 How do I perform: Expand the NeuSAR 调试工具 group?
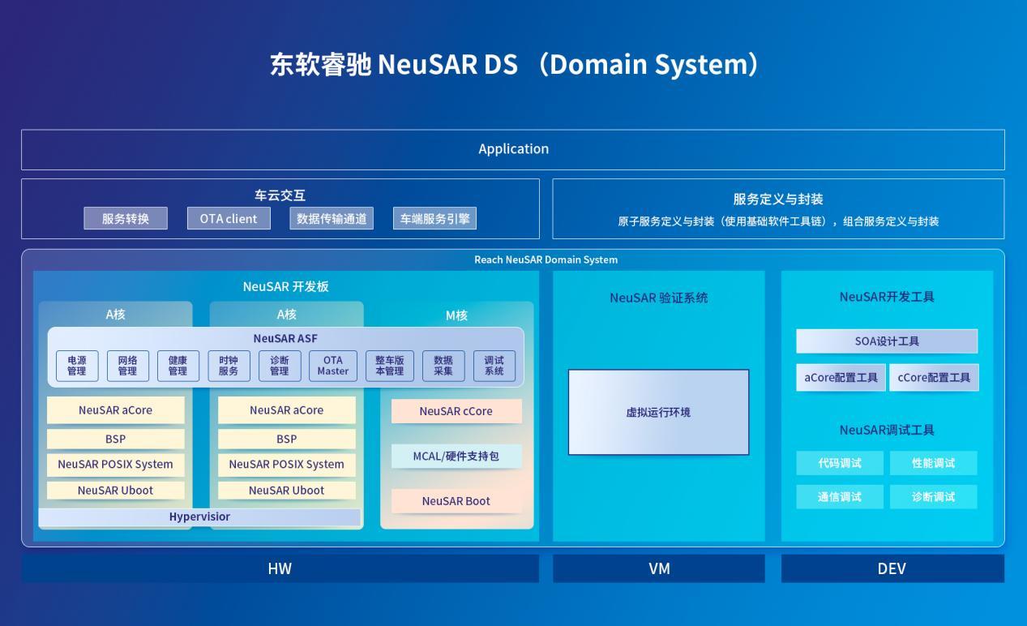pyautogui.click(x=887, y=431)
